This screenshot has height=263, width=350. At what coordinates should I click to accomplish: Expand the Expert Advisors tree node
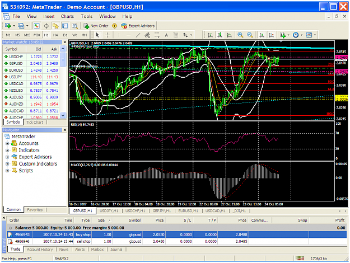pyautogui.click(x=7, y=157)
